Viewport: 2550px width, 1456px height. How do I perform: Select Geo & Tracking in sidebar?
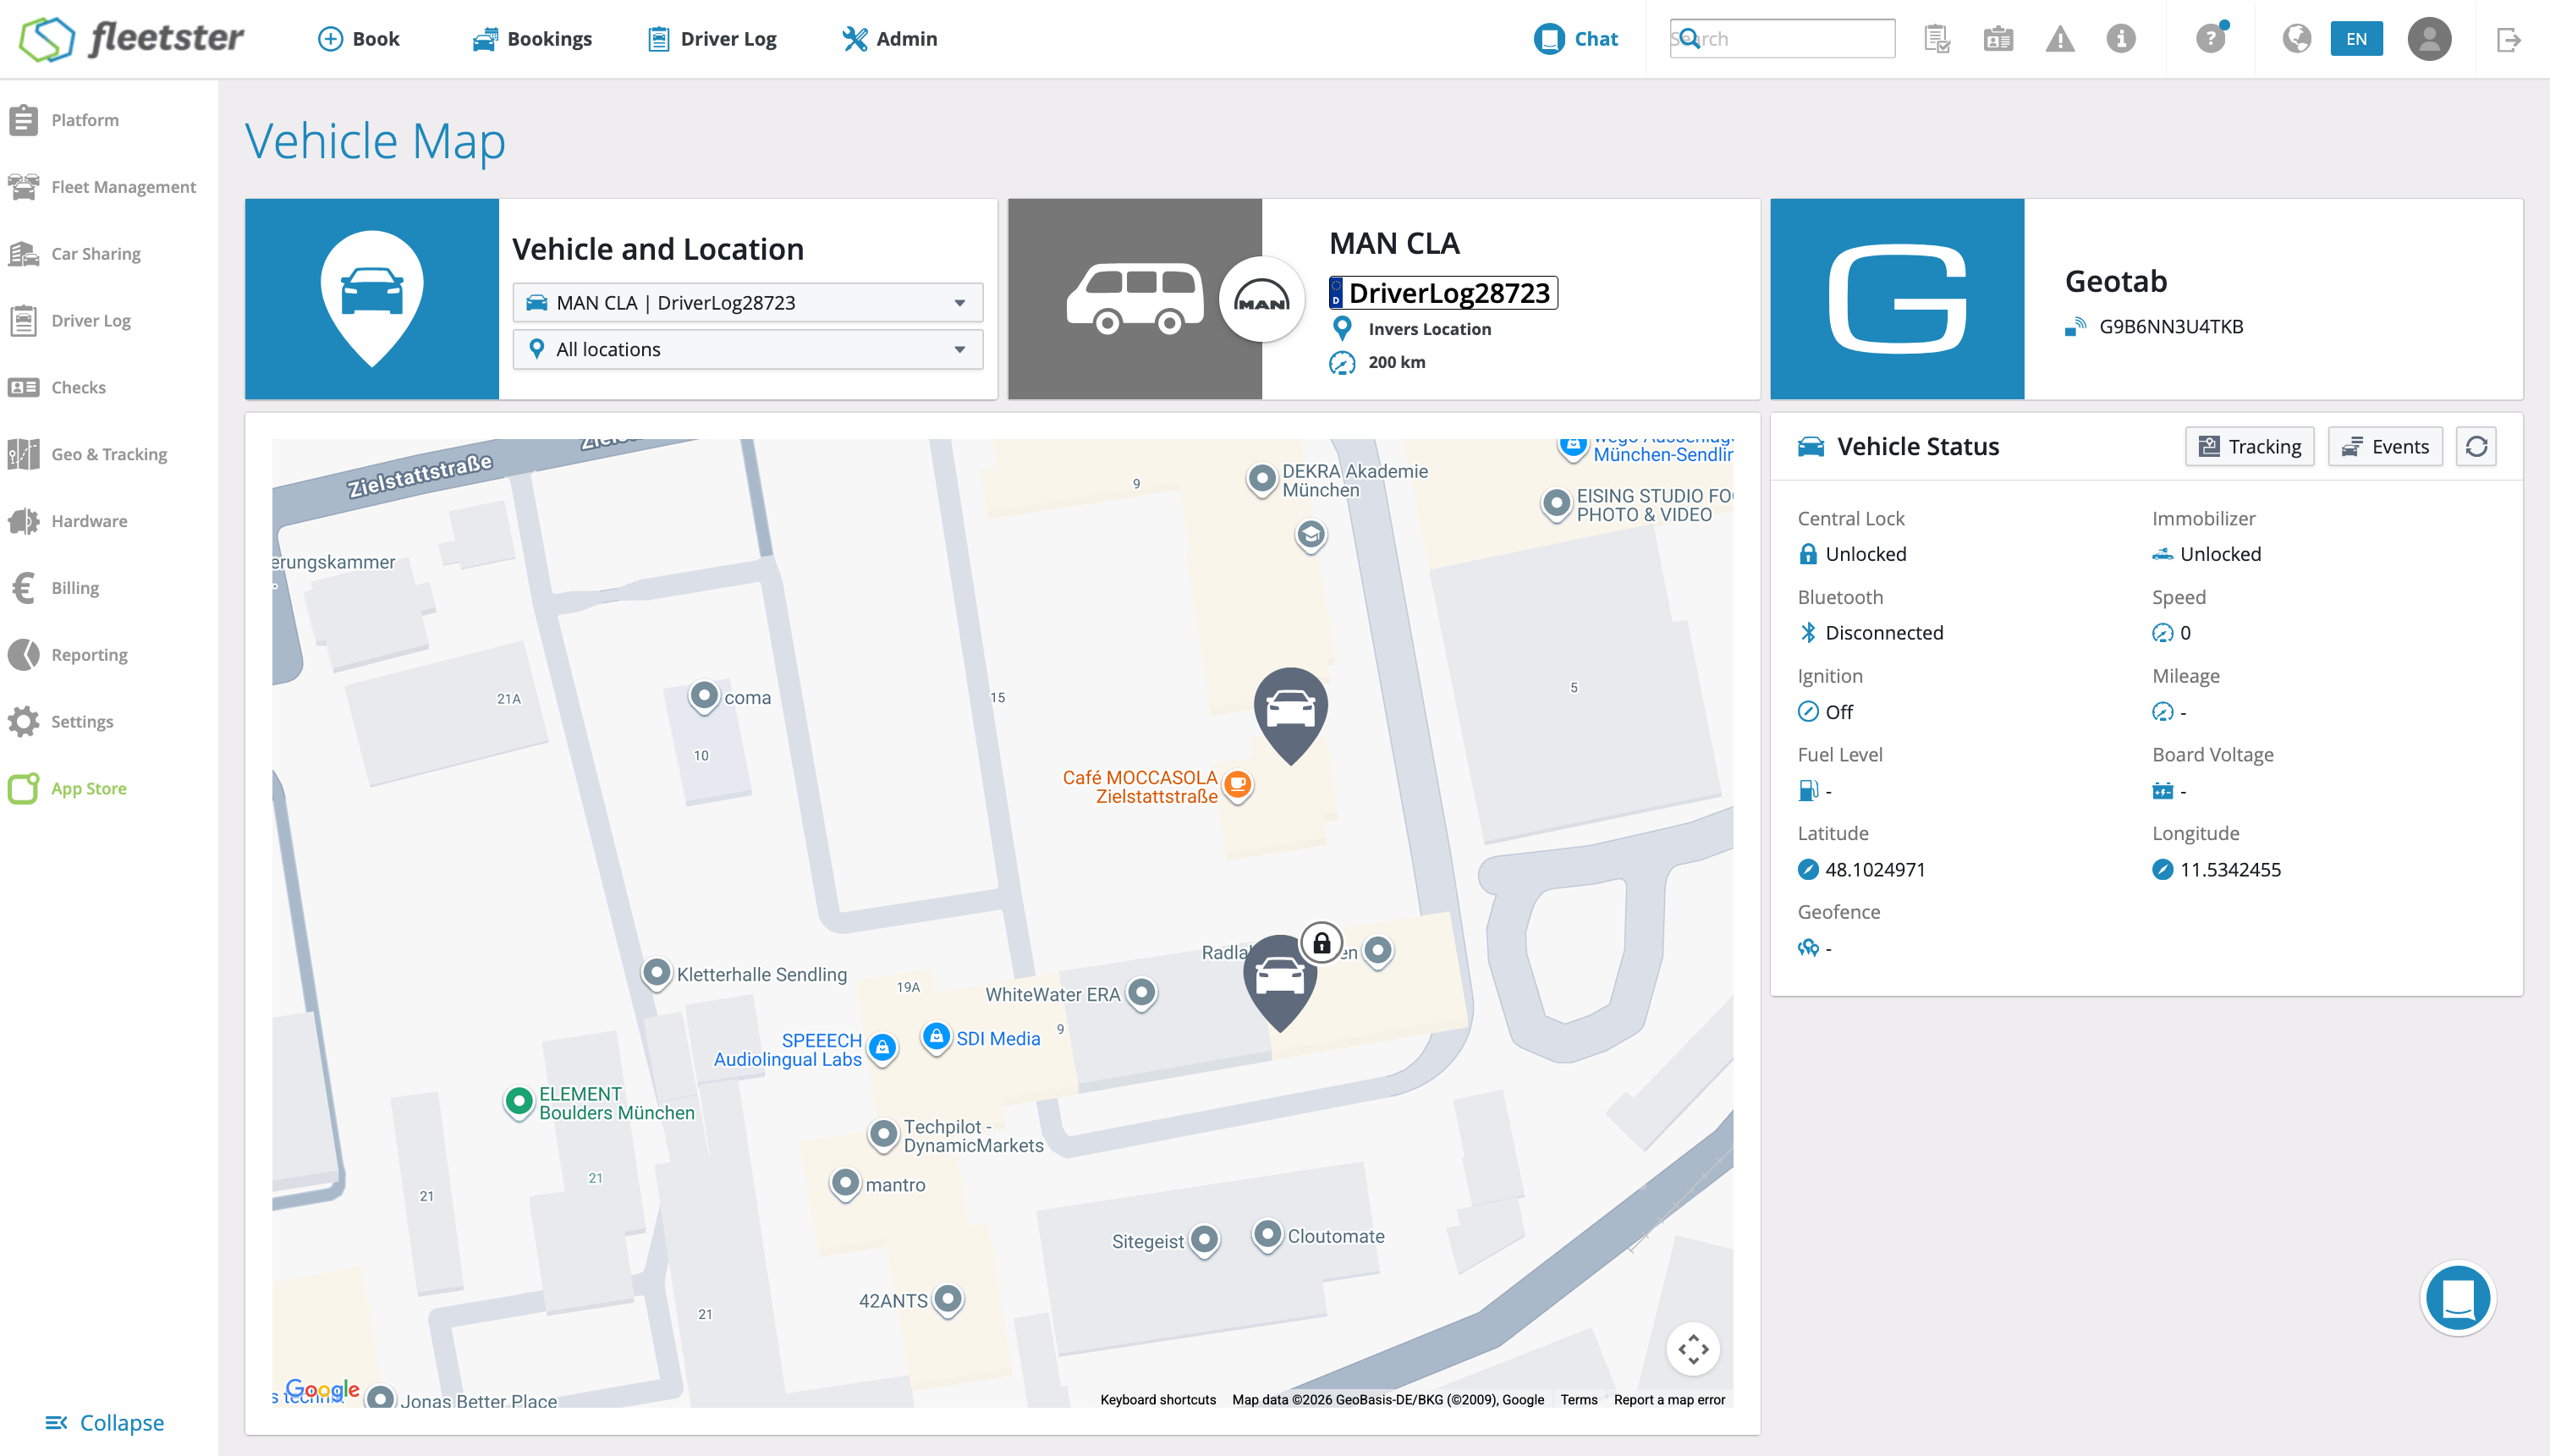coord(88,454)
